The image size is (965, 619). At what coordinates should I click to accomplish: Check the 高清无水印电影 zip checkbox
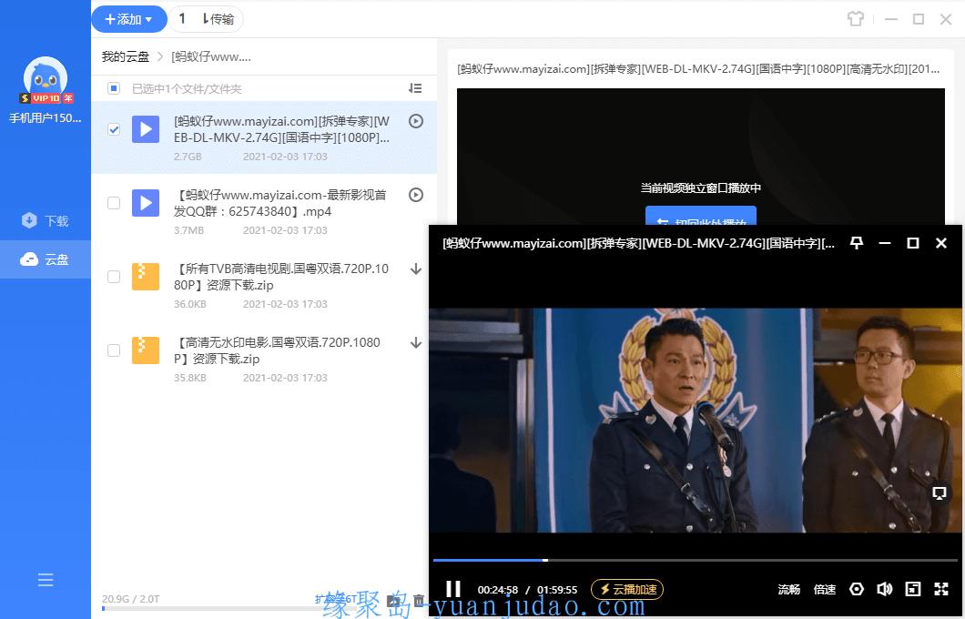click(x=114, y=350)
